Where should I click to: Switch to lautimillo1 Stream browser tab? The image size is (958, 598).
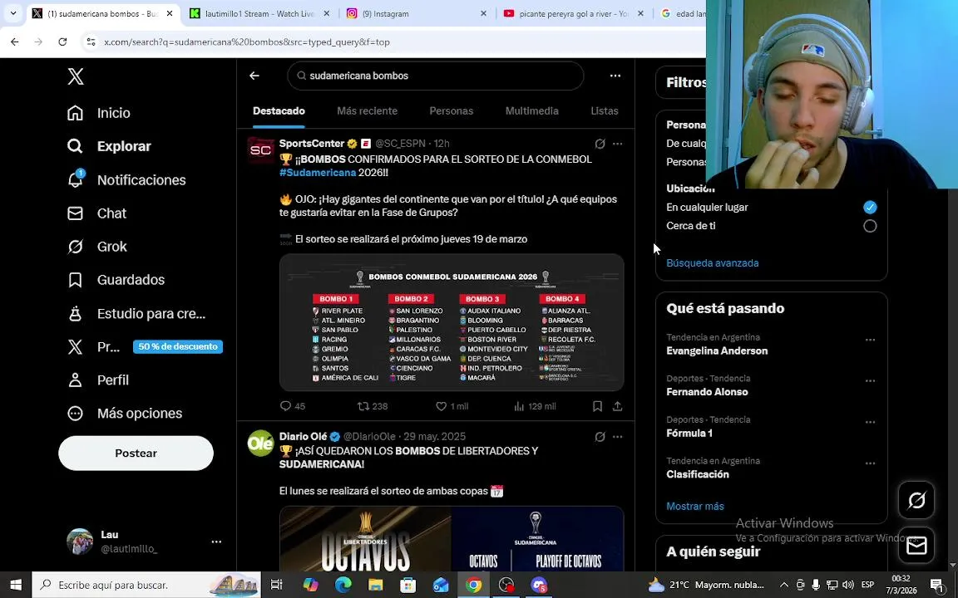click(x=259, y=13)
